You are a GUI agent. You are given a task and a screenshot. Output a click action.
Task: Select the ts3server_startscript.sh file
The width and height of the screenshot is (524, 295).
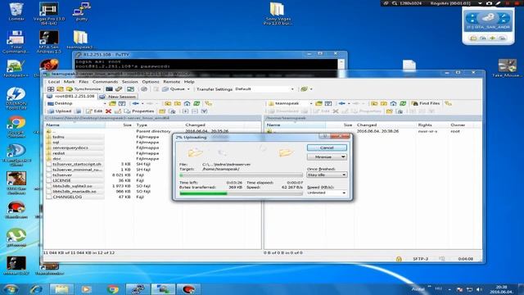coord(77,164)
